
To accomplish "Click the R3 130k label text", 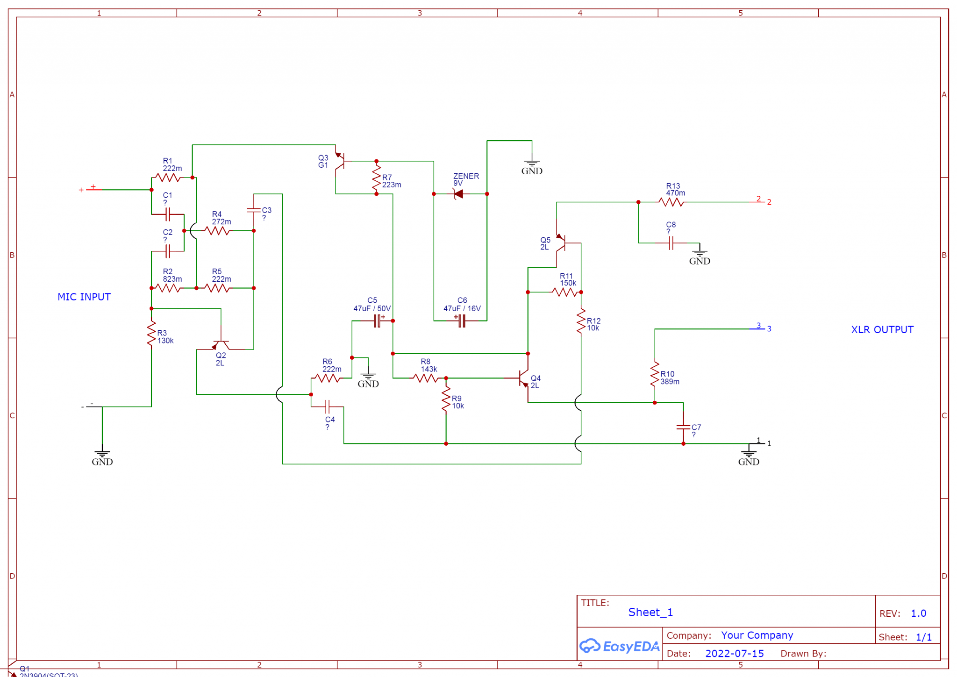I will tap(165, 337).
